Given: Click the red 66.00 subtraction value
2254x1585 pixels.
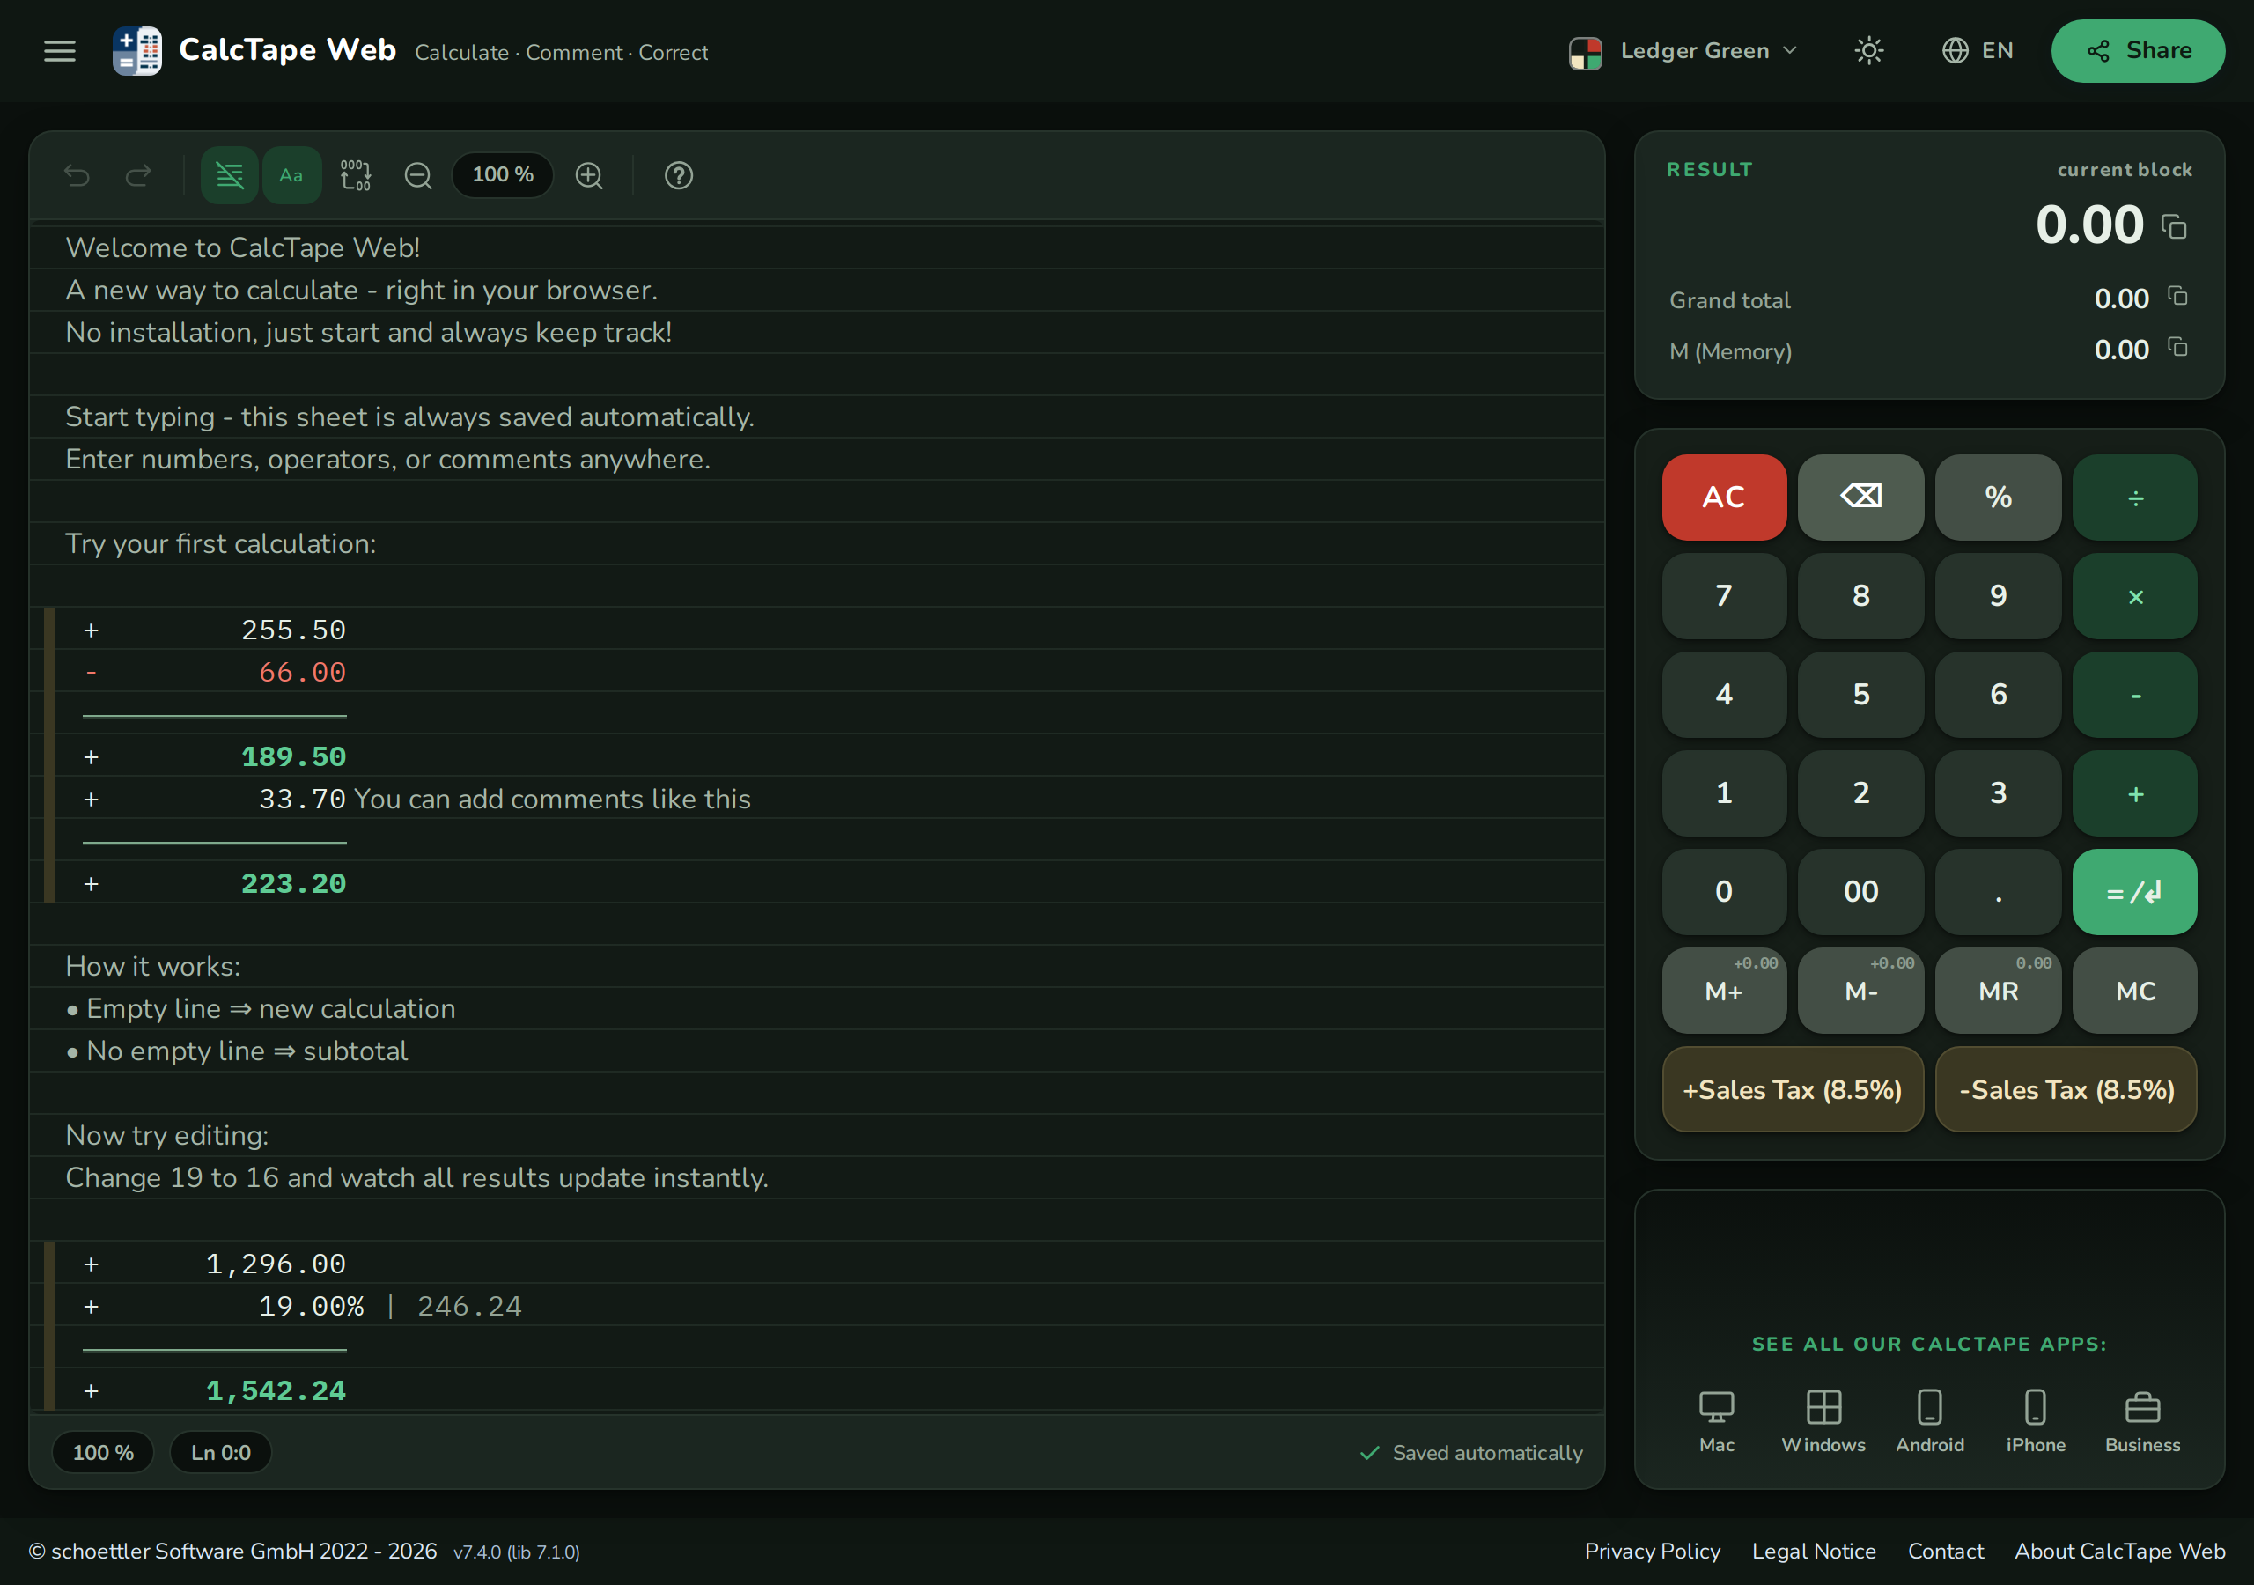Looking at the screenshot, I should pos(302,673).
